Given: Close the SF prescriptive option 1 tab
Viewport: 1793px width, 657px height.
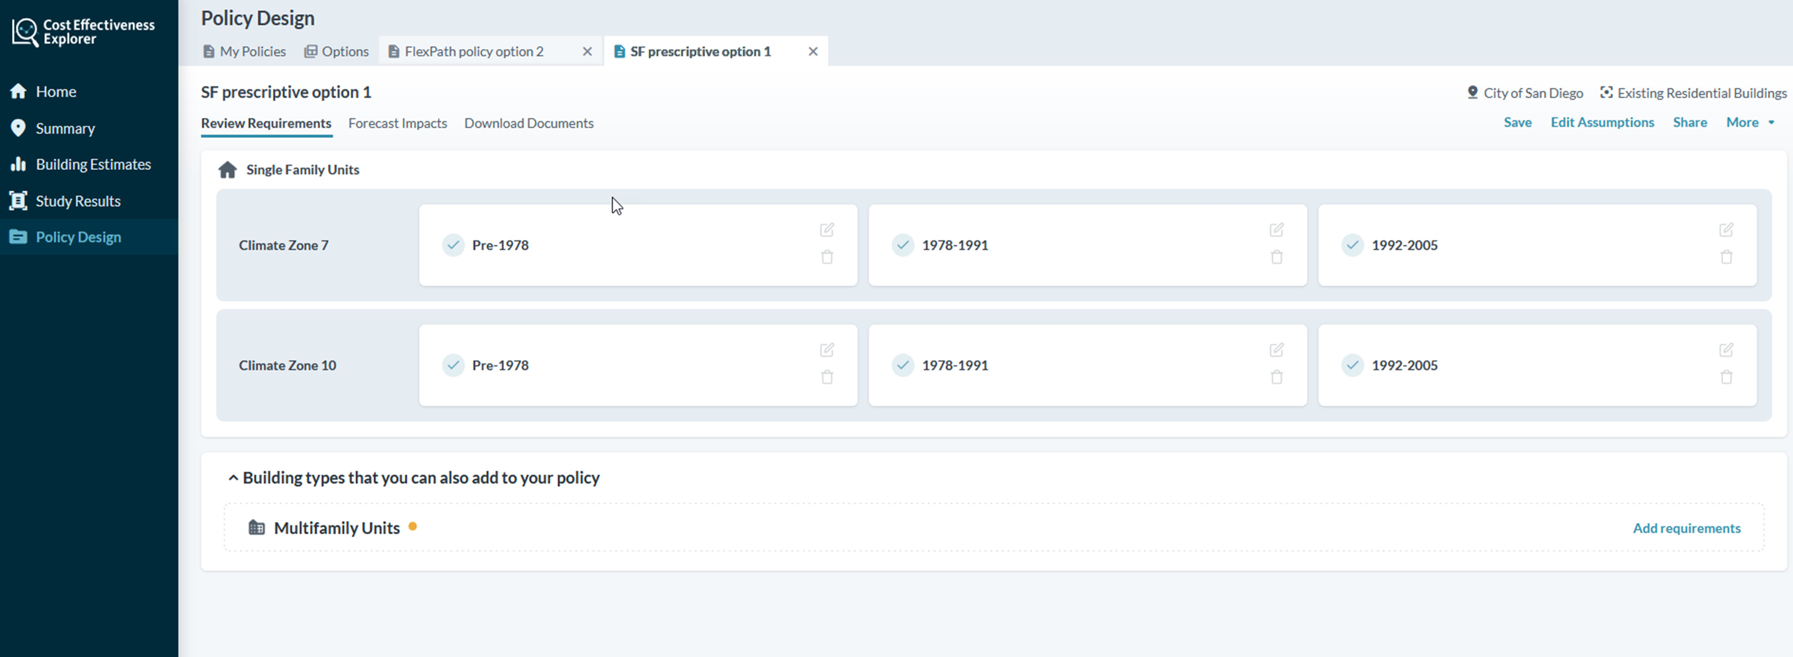Looking at the screenshot, I should (813, 51).
